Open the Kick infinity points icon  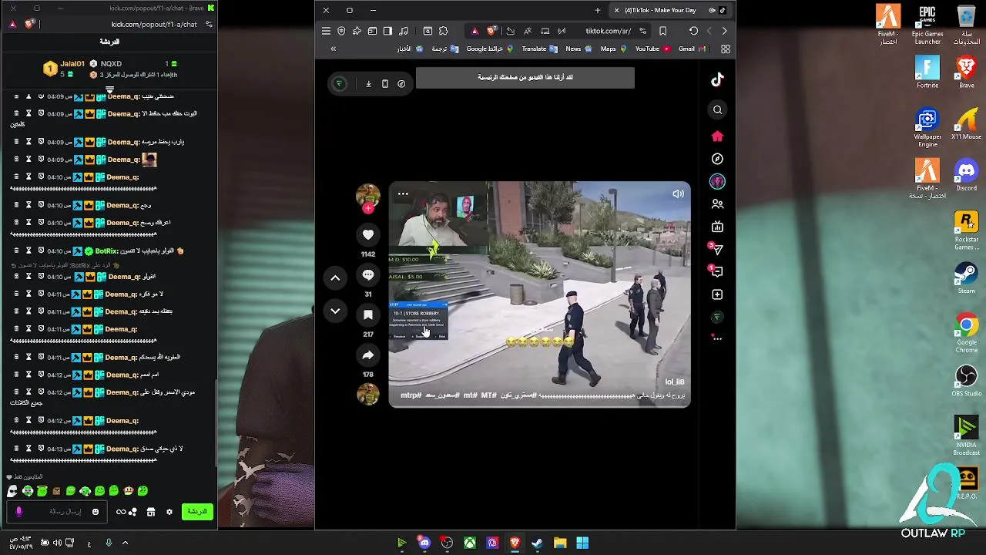121,512
